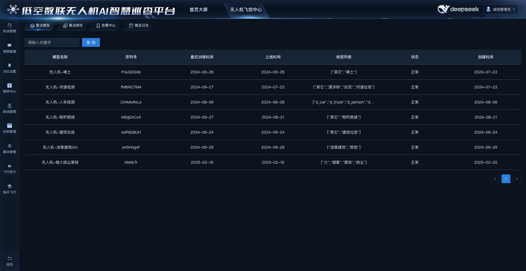Open the 算法模型 sub-tab
Viewport: 526px width, 271px height.
click(x=40, y=25)
